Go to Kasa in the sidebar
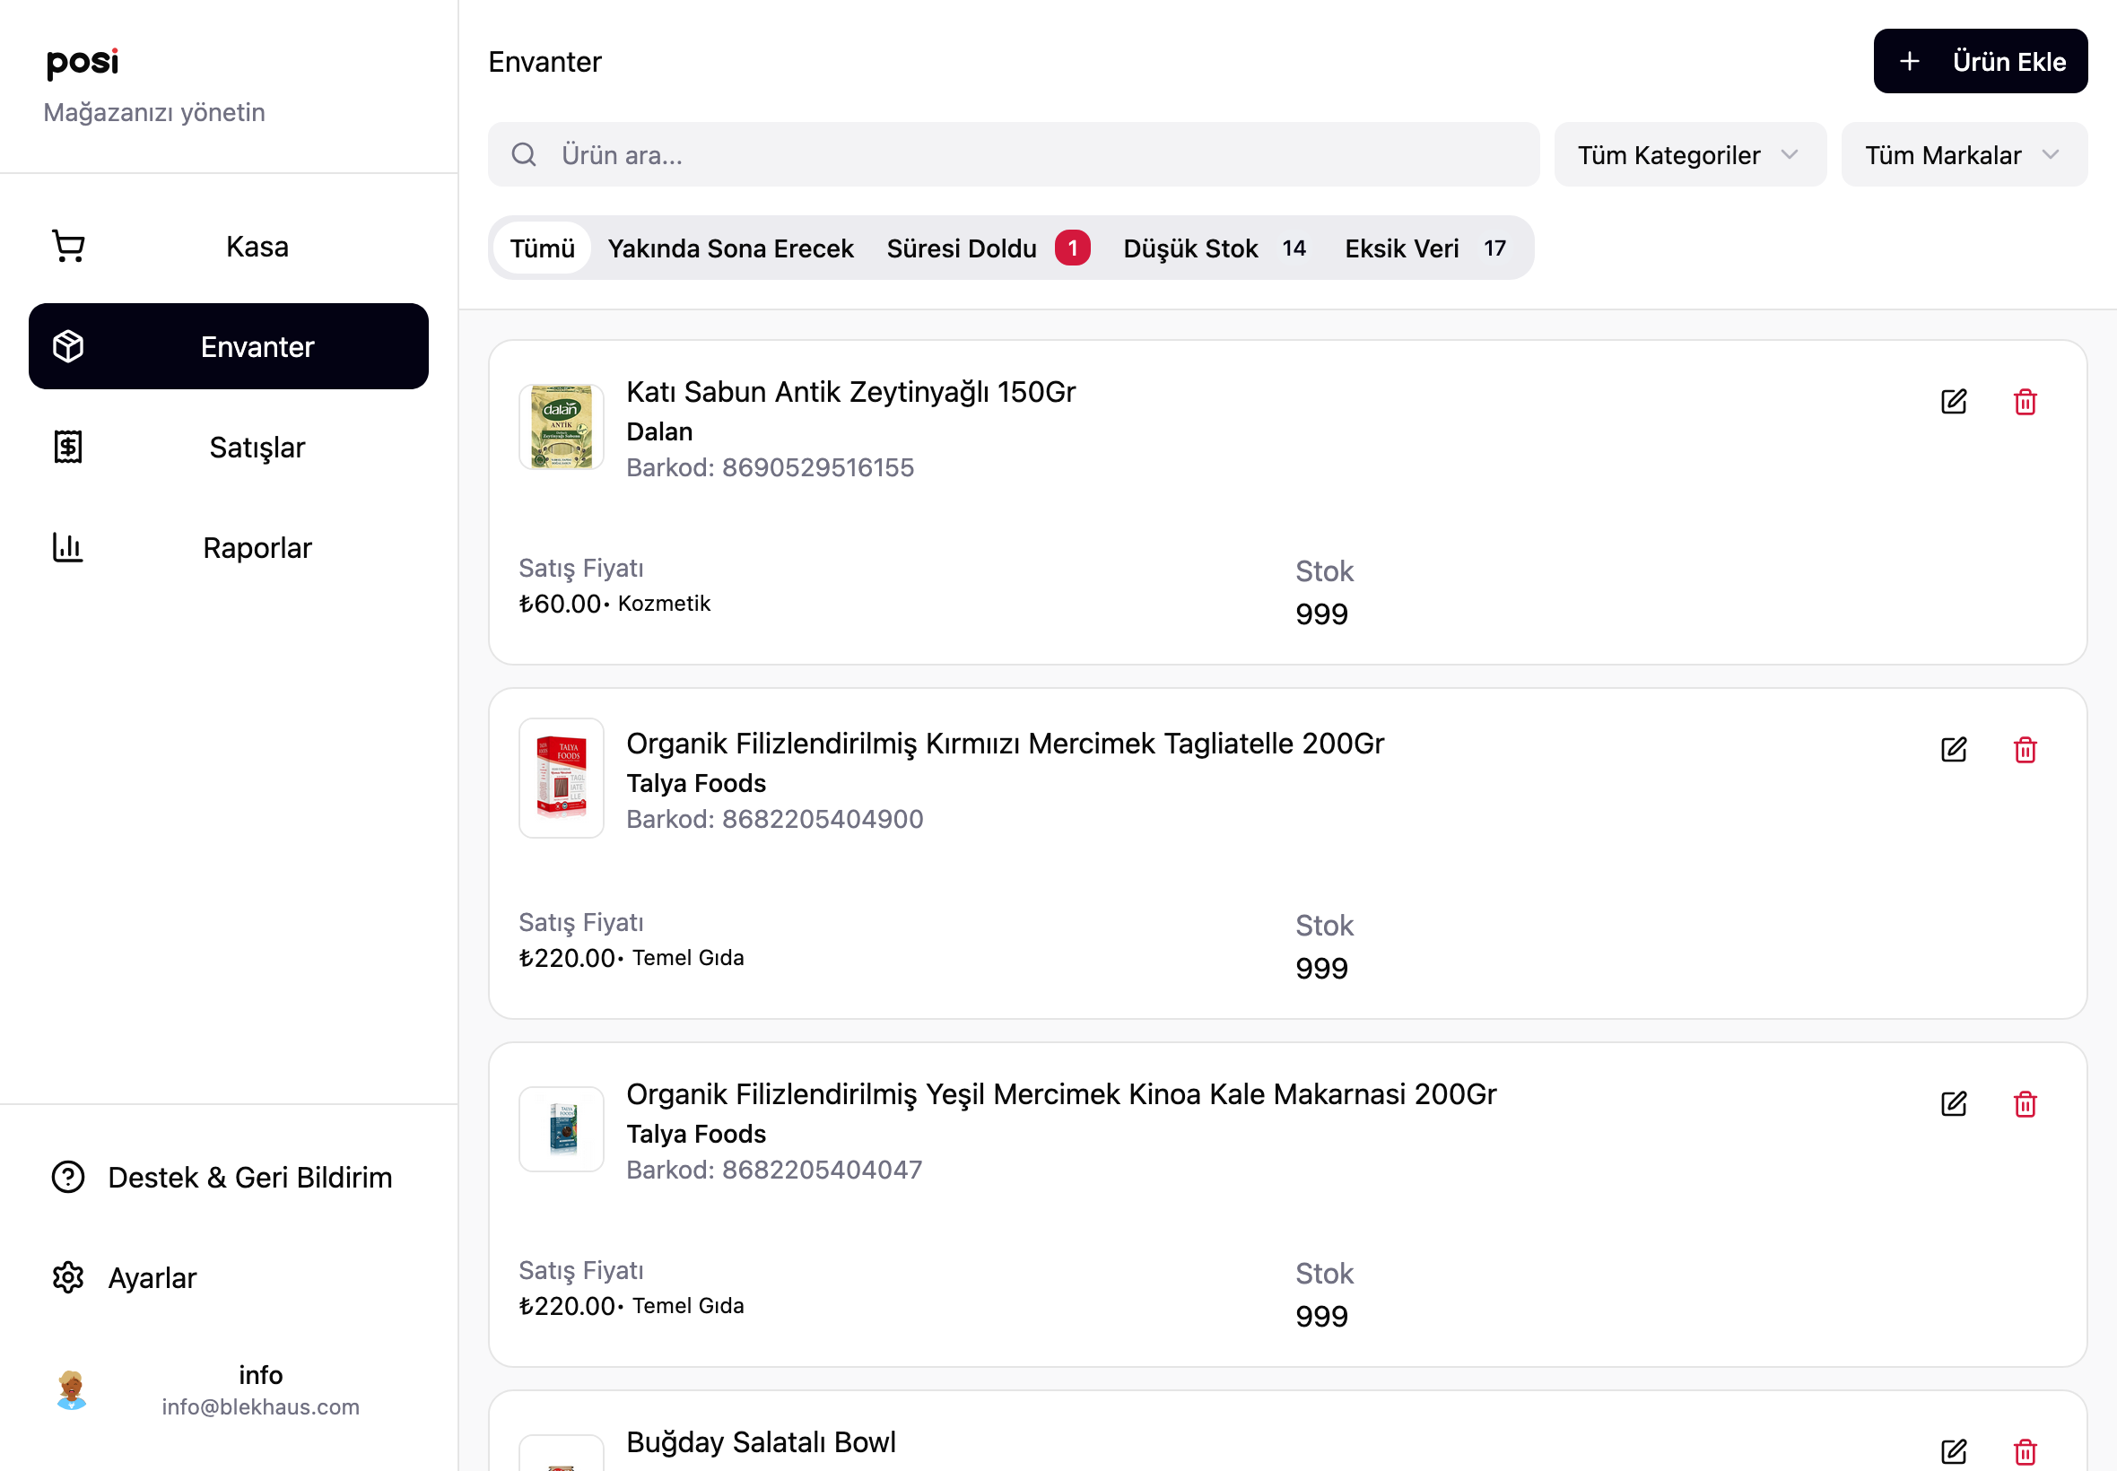This screenshot has height=1471, width=2117. pyautogui.click(x=229, y=246)
